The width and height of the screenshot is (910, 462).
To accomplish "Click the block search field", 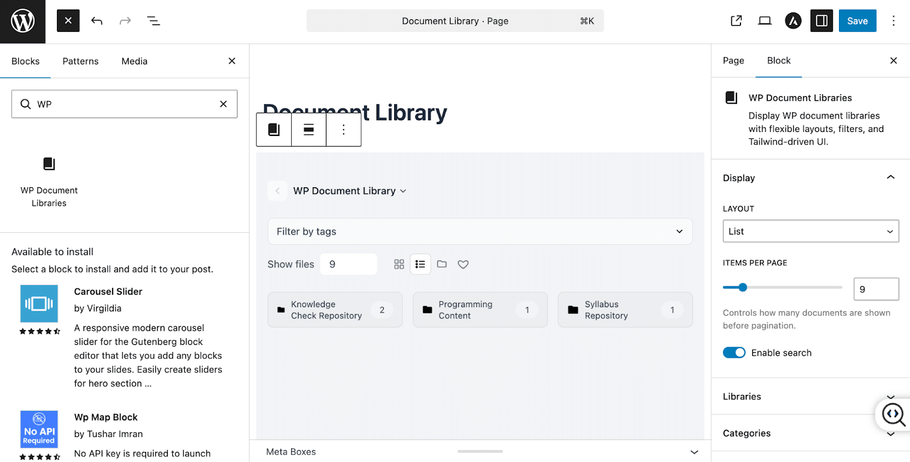I will coord(125,104).
